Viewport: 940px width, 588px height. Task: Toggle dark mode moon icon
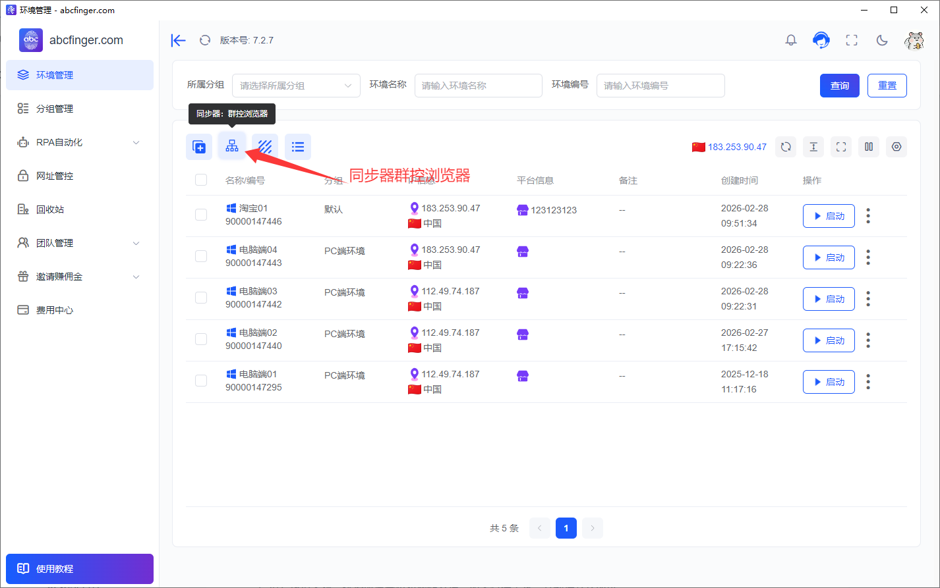point(882,40)
